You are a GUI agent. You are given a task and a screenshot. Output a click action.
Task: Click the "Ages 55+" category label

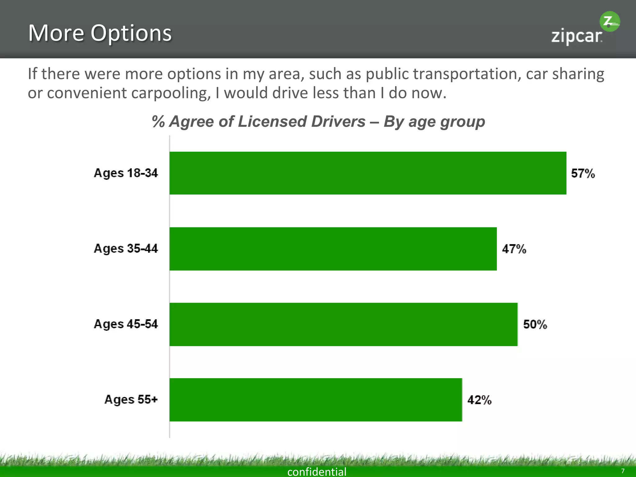point(131,400)
